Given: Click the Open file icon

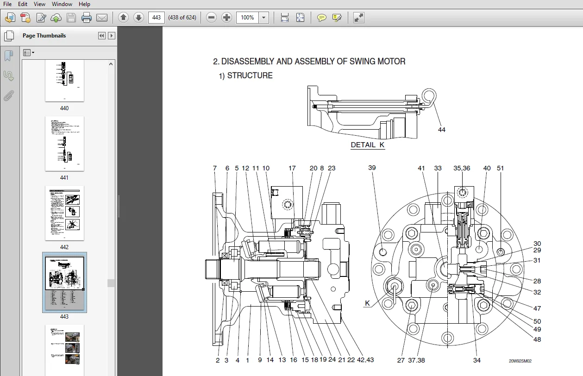Looking at the screenshot, I should coord(10,18).
